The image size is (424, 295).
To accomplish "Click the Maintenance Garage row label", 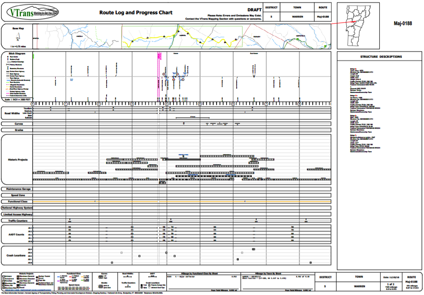I will 17,189.
